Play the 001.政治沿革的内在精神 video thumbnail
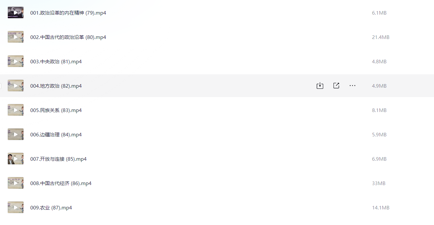 (16, 13)
